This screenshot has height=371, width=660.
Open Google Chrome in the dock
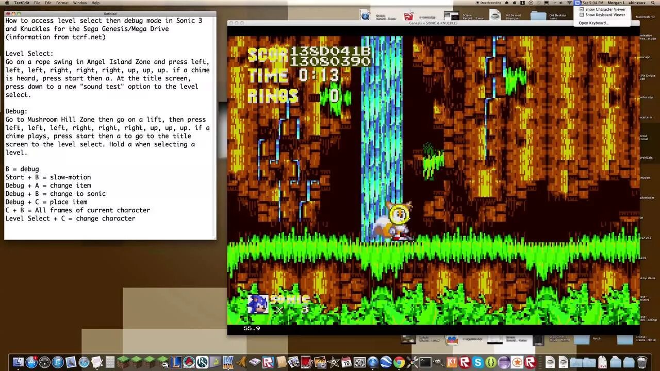pyautogui.click(x=399, y=362)
